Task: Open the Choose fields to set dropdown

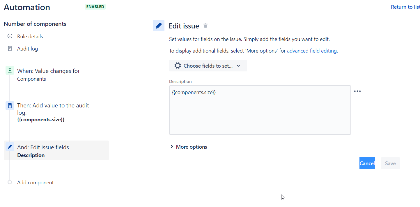Action: click(208, 66)
